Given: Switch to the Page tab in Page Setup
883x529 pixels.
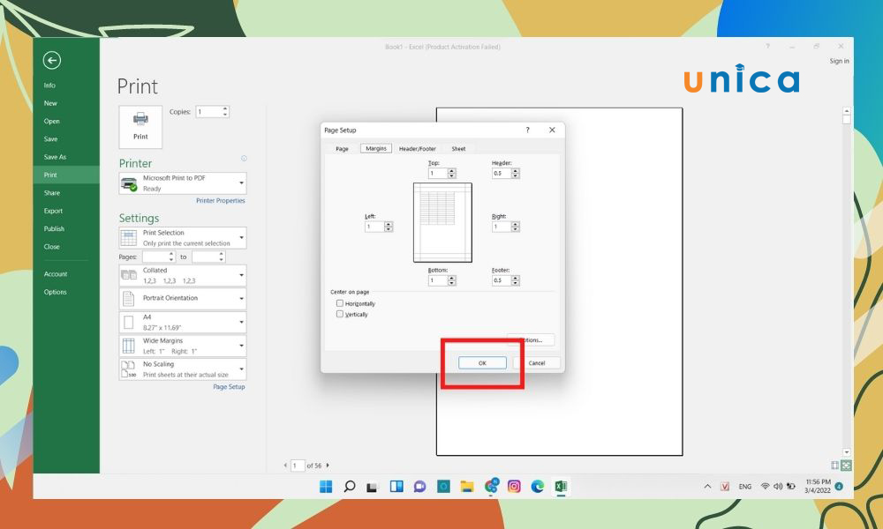Looking at the screenshot, I should tap(342, 149).
